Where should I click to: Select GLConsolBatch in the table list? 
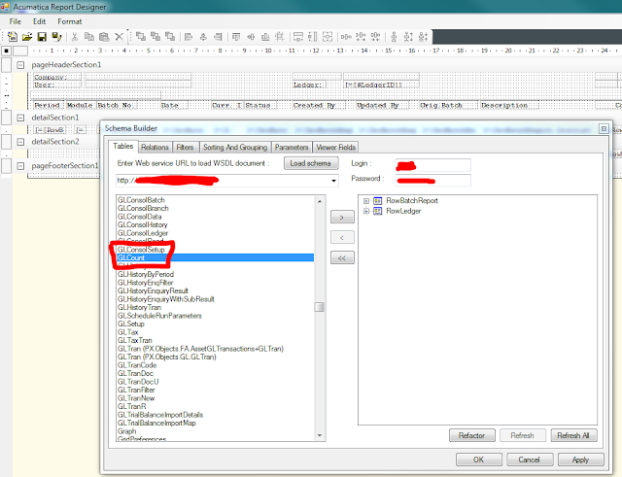pos(141,200)
